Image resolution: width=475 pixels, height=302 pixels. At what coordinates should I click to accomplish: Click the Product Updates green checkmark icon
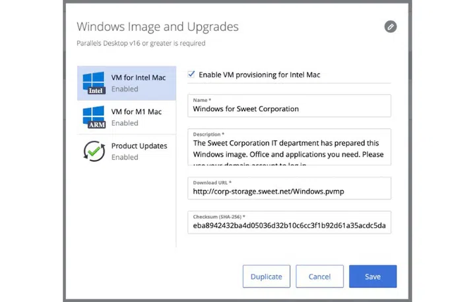coord(94,151)
